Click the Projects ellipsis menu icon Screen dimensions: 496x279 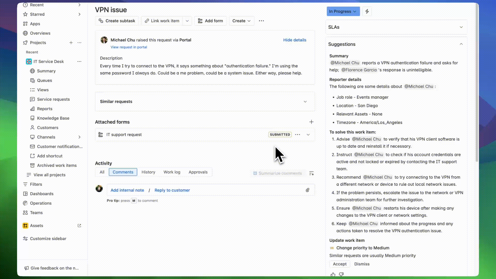click(79, 43)
